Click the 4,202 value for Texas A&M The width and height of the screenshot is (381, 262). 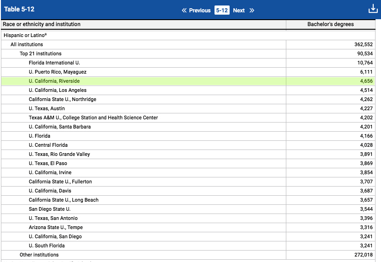point(366,118)
